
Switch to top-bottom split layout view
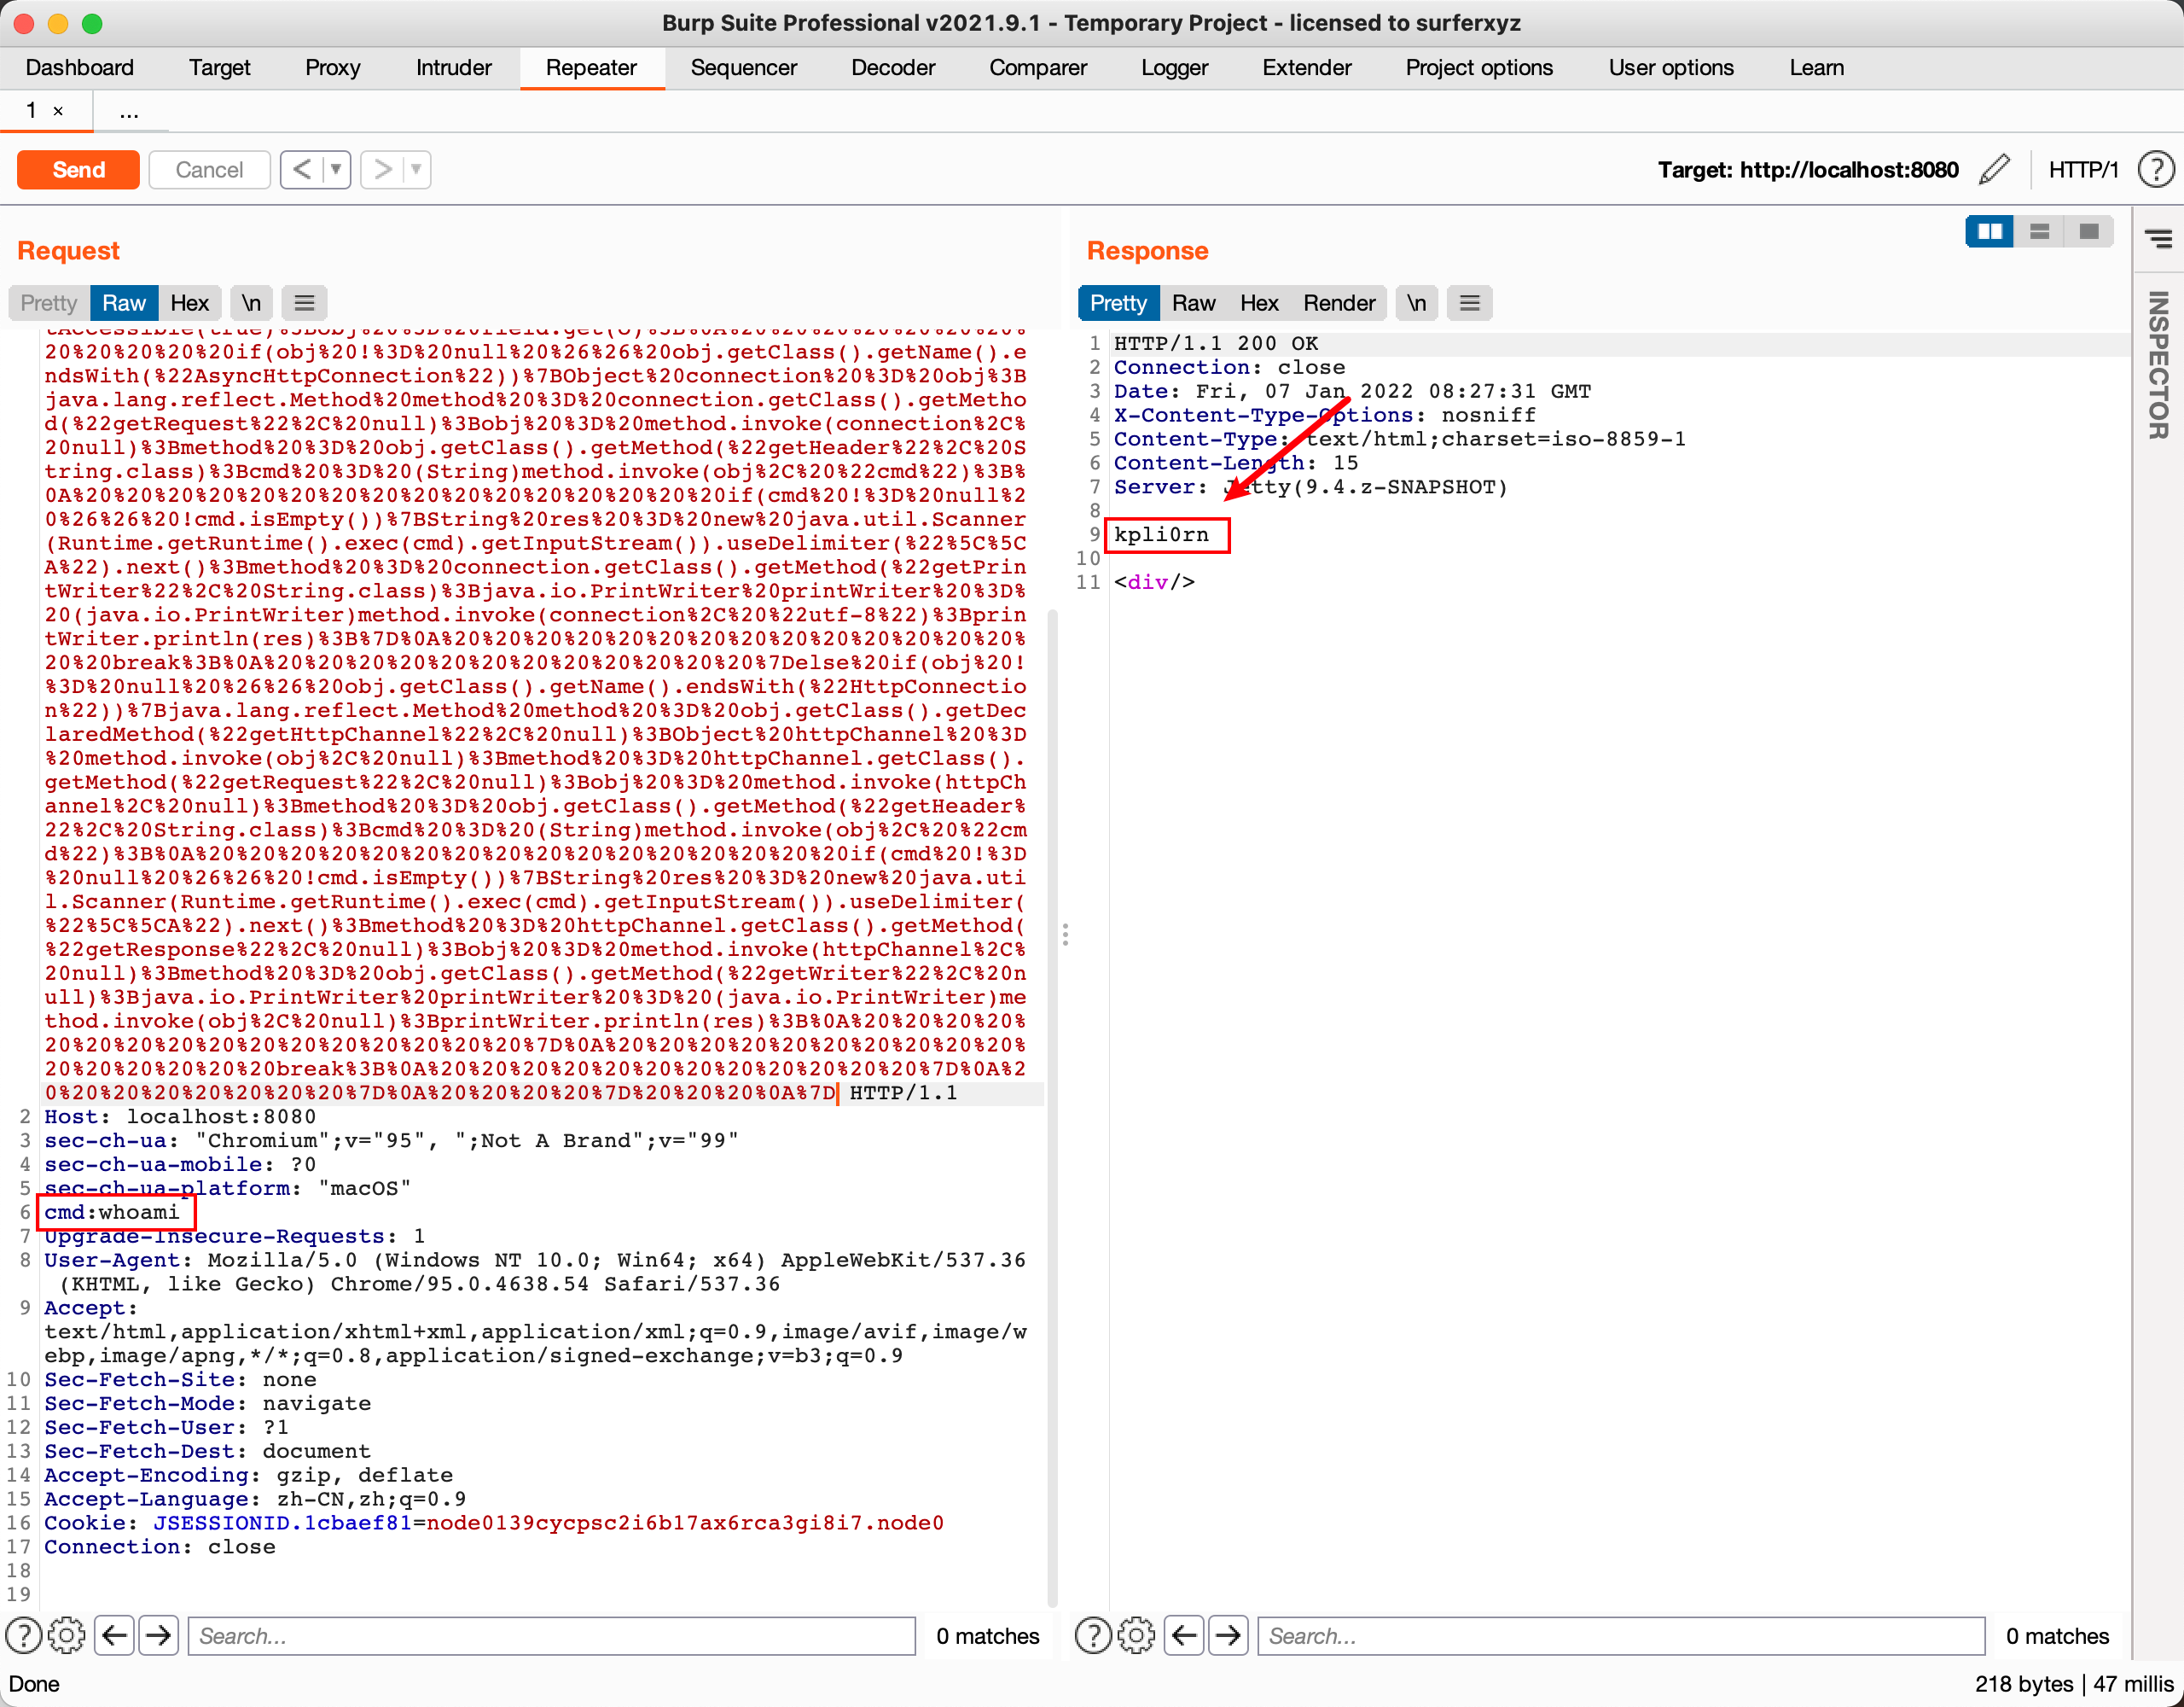(2039, 232)
